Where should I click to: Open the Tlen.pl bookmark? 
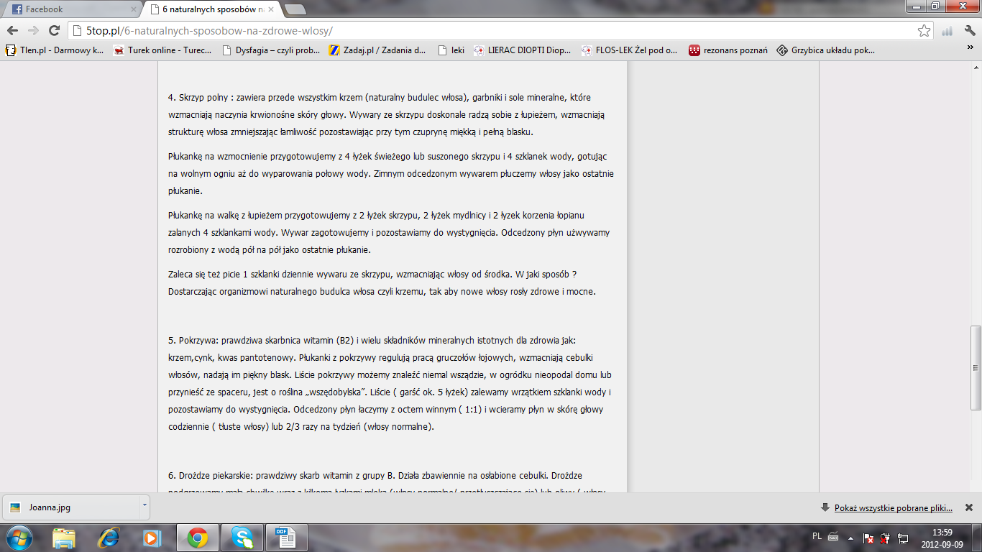pos(55,50)
